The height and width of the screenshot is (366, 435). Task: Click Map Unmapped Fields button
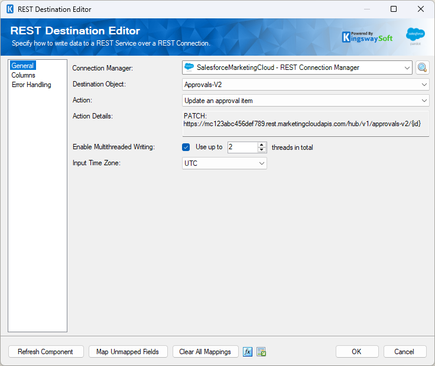(128, 352)
